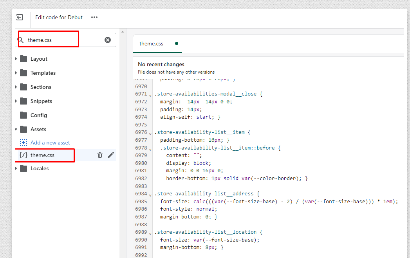Select the Assets folder icon

click(x=23, y=130)
